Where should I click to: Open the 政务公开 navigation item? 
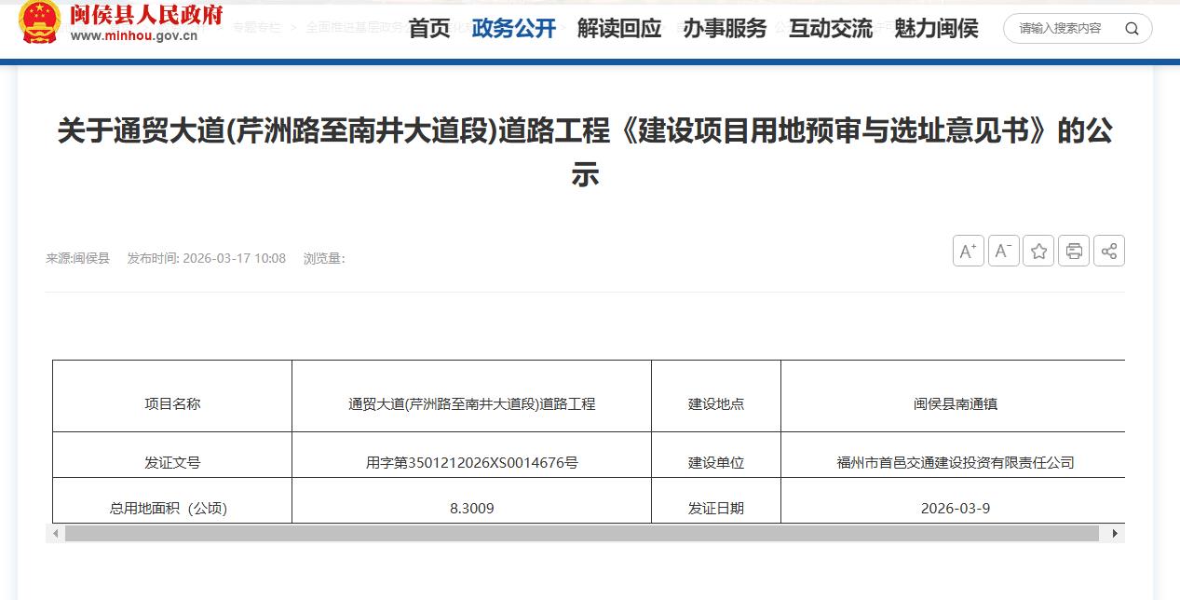point(513,29)
